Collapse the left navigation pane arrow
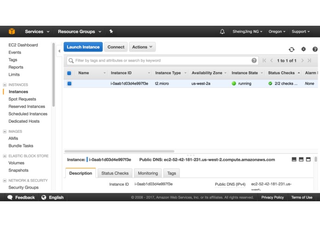This screenshot has width=320, height=227. pyautogui.click(x=59, y=51)
